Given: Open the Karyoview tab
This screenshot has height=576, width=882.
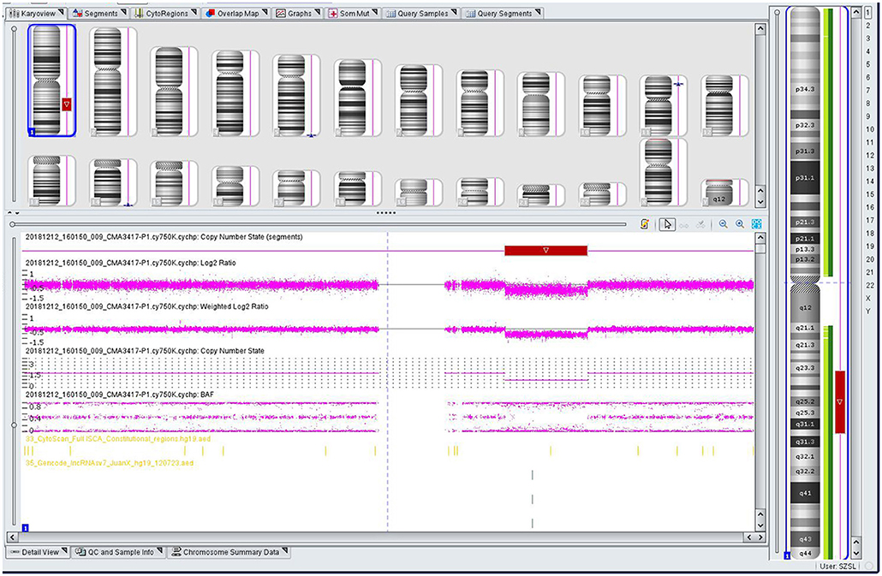Looking at the screenshot, I should point(37,13).
